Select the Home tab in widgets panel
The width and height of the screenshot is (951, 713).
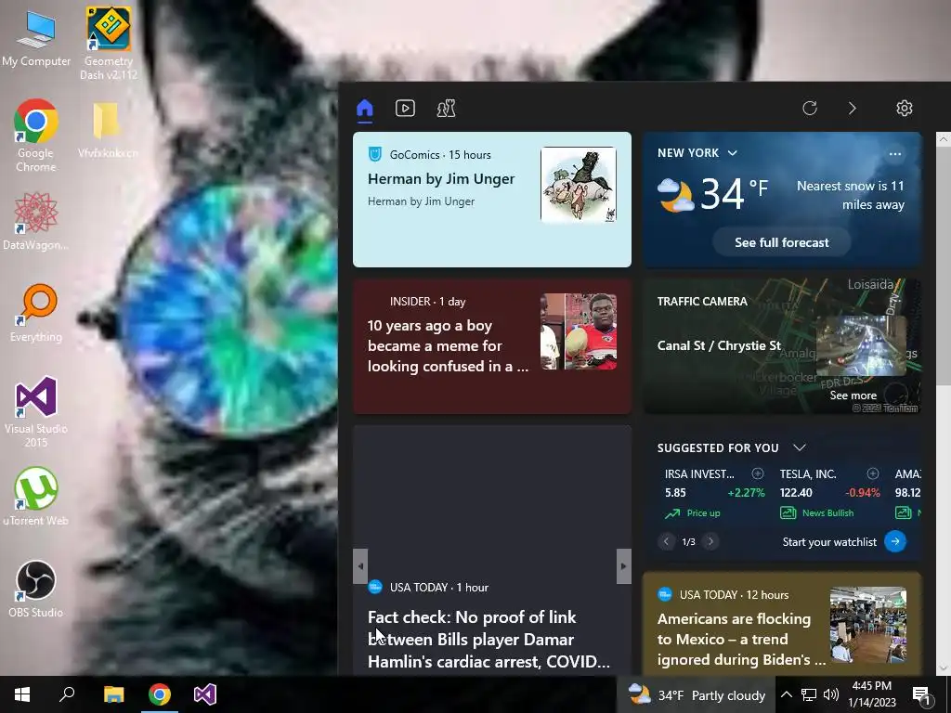(x=364, y=109)
